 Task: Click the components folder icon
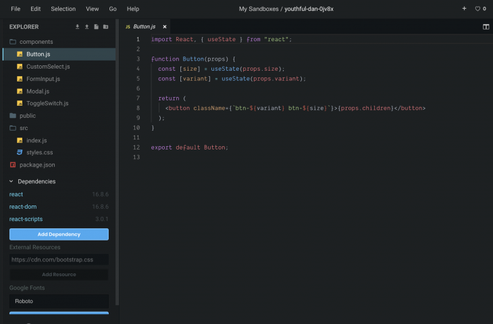[x=13, y=42]
